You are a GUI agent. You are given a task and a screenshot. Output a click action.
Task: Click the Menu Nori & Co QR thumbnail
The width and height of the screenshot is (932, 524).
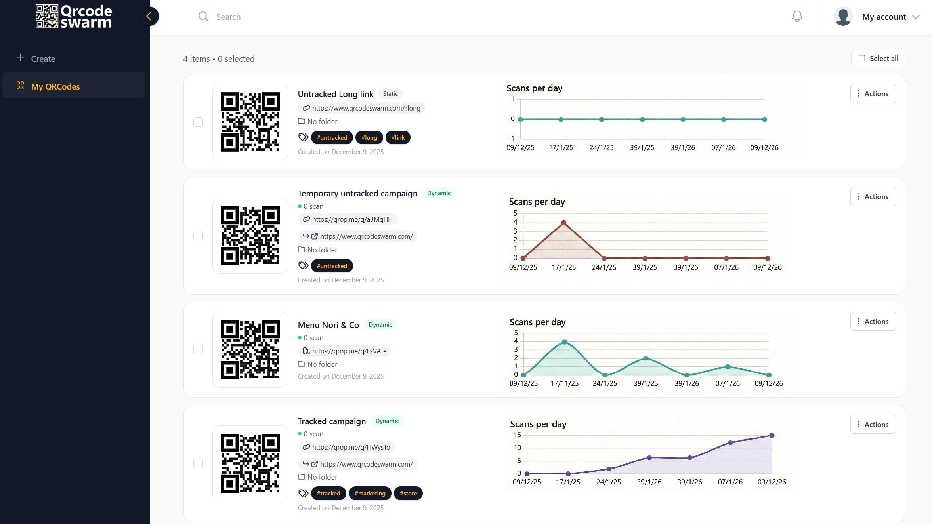(250, 350)
